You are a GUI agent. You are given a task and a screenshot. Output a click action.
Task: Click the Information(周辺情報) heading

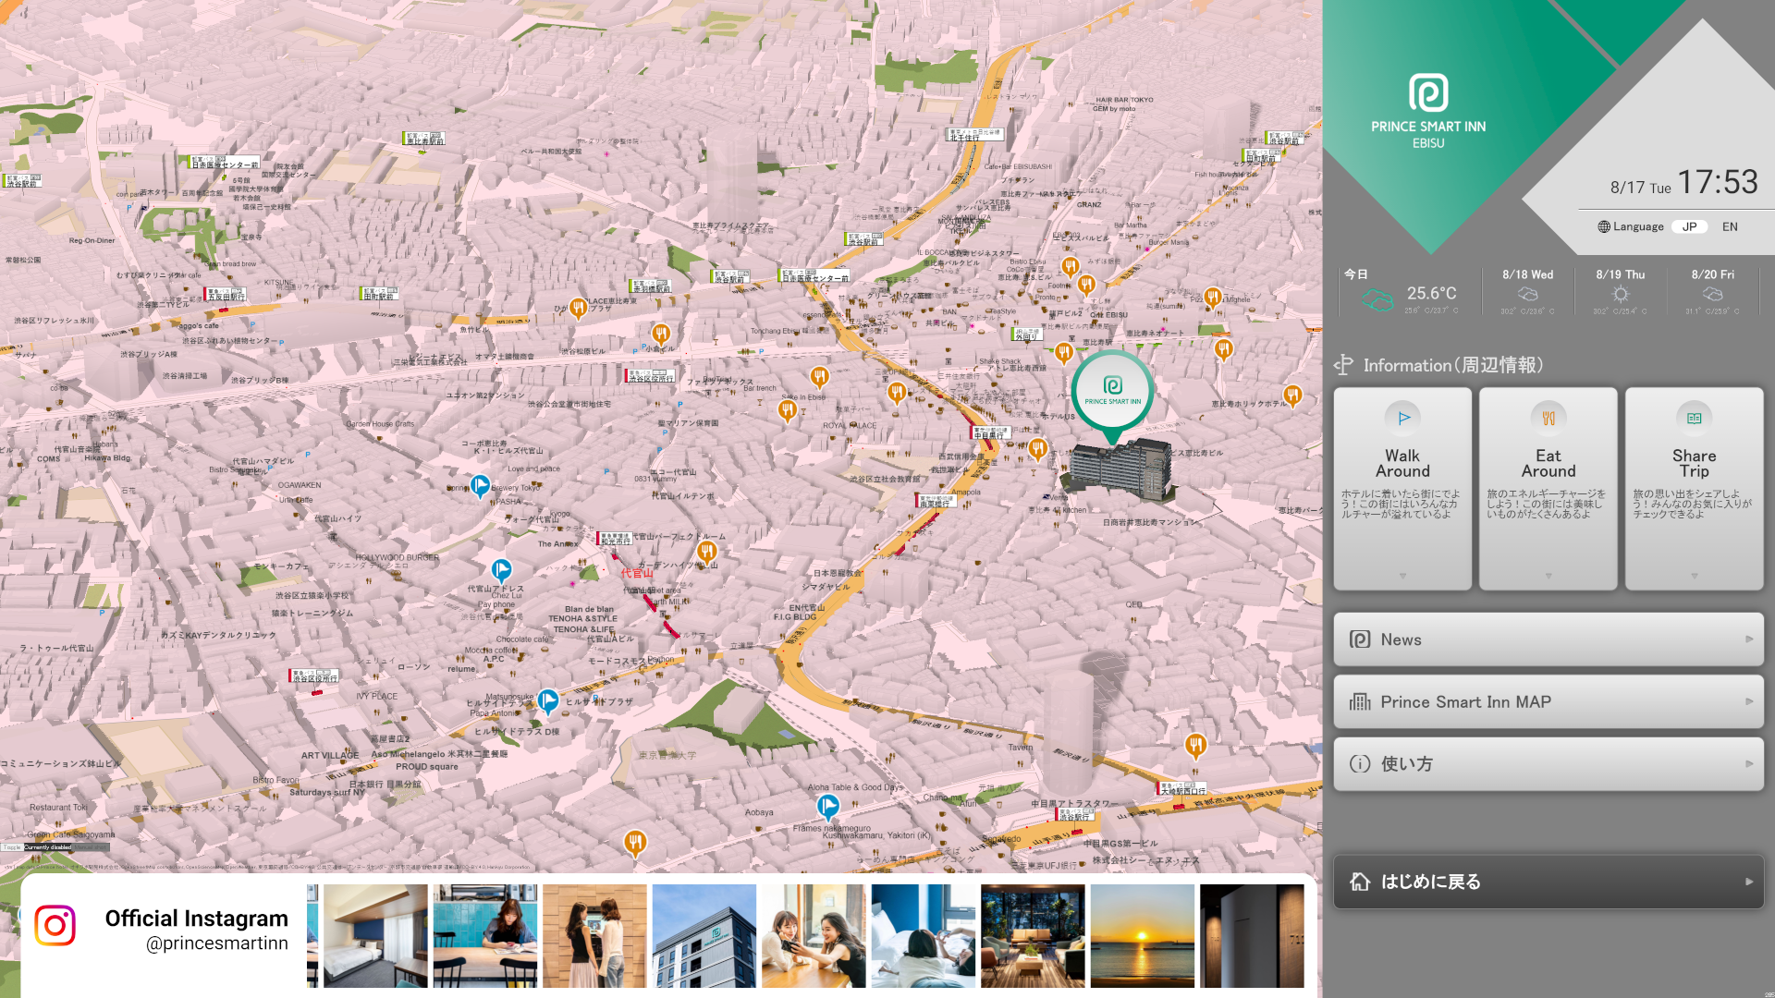tap(1452, 365)
